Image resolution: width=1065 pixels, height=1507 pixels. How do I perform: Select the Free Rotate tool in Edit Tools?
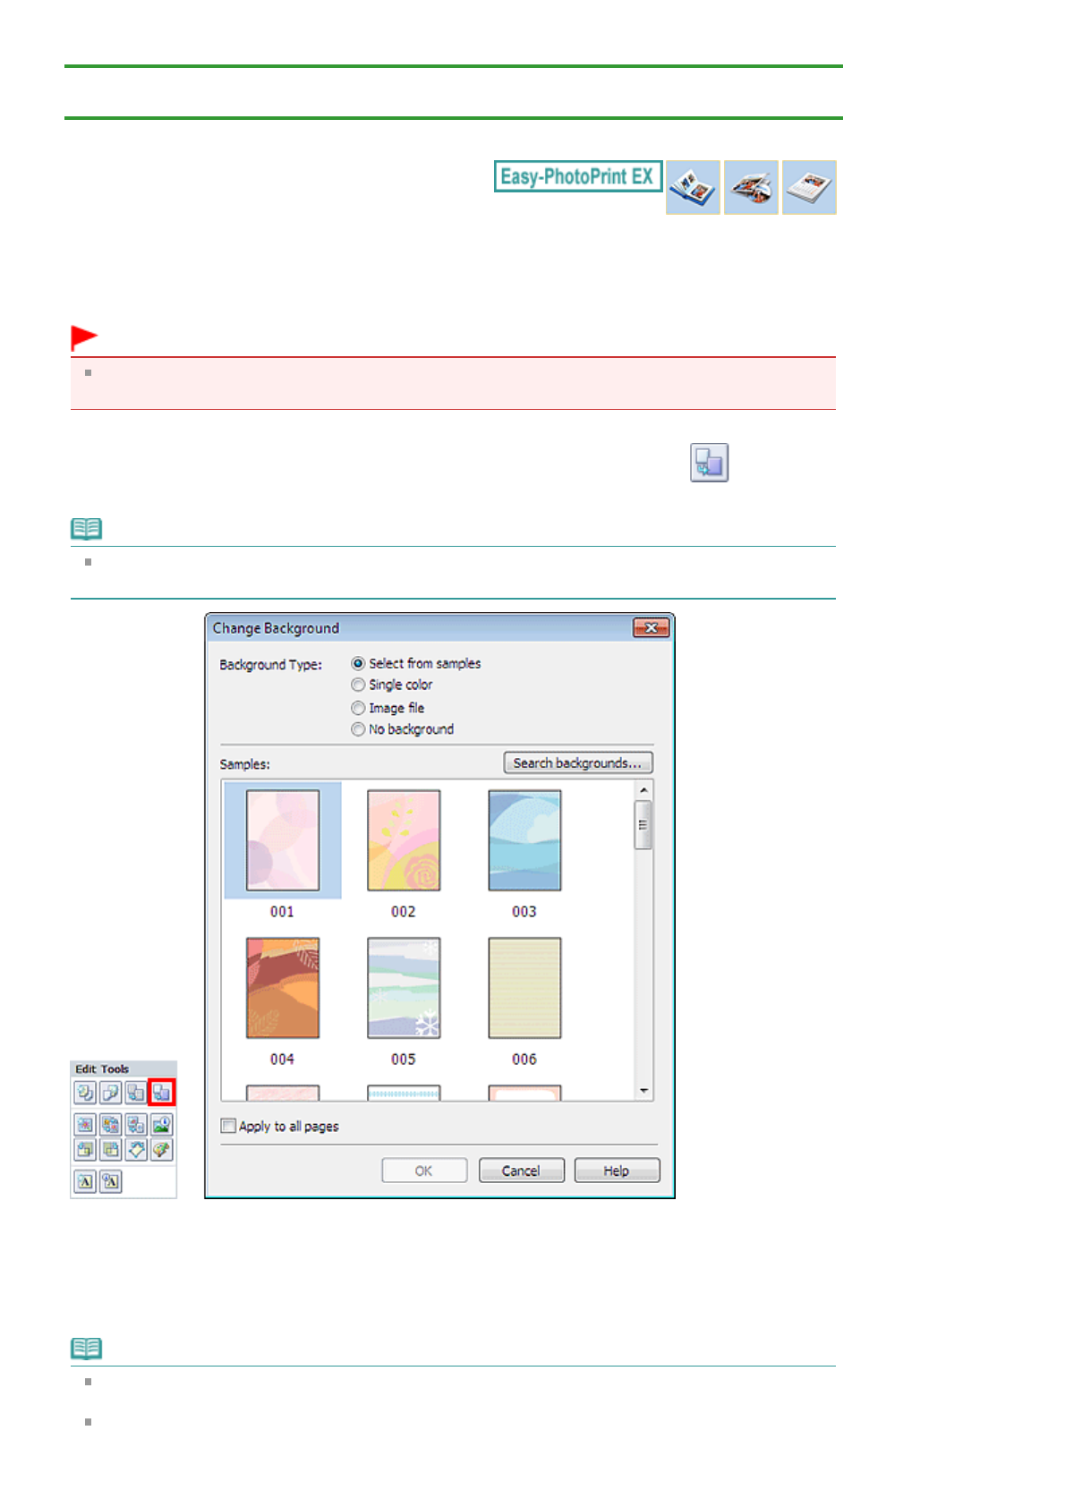click(135, 1150)
